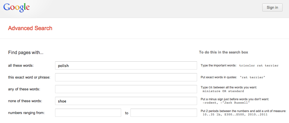Select the 'any of these words' input
This screenshot has height=123, width=289.
coord(126,89)
